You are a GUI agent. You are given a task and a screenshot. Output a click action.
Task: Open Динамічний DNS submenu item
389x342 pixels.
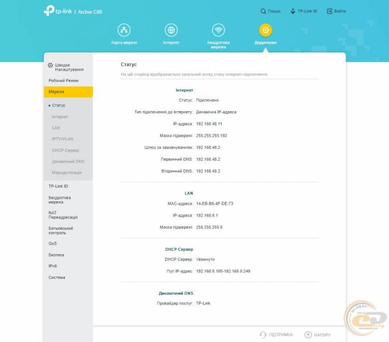[68, 161]
